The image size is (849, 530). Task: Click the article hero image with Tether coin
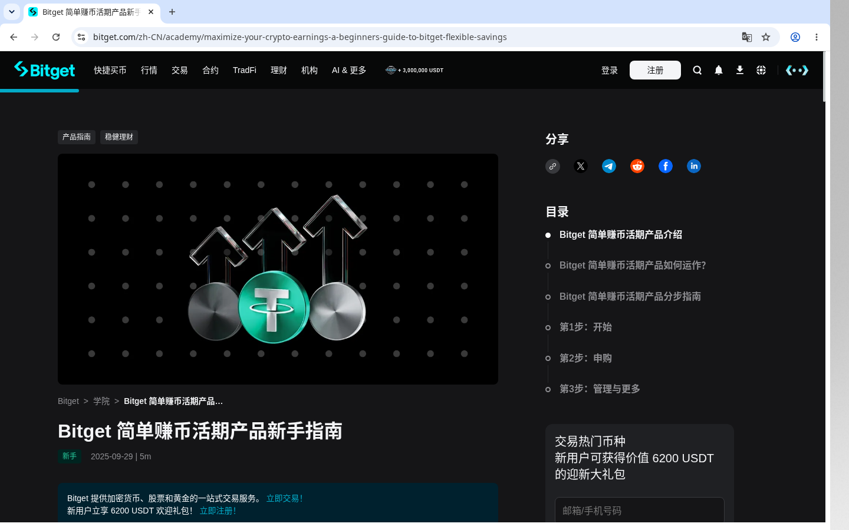point(278,269)
